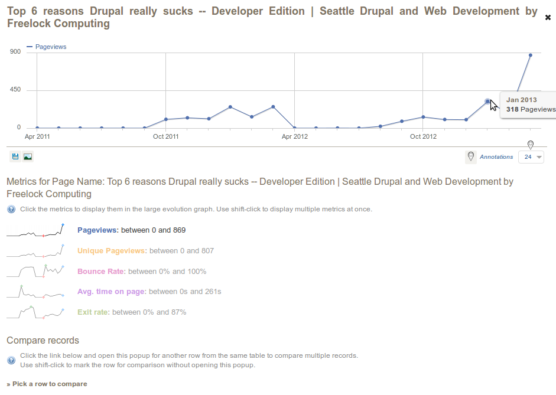Screen dimensions: 556x395
Task: Click the Oct 2012 axis label
Action: [423, 136]
